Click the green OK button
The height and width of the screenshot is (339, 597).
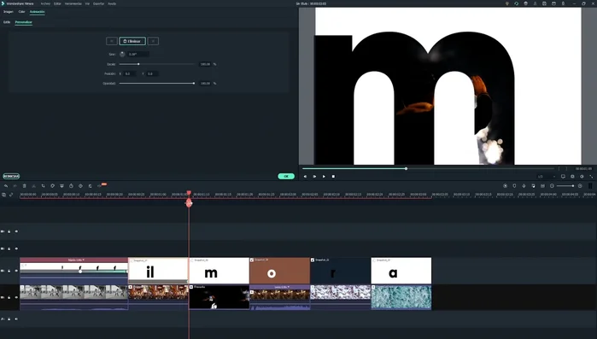pyautogui.click(x=286, y=176)
